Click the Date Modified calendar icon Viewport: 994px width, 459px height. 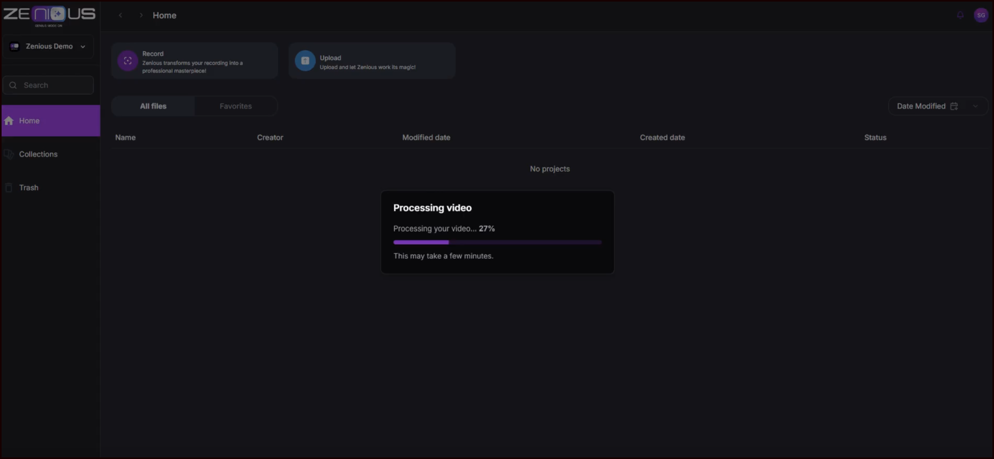(x=954, y=106)
